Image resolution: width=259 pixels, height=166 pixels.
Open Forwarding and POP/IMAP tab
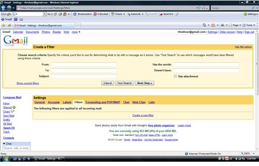pyautogui.click(x=103, y=102)
